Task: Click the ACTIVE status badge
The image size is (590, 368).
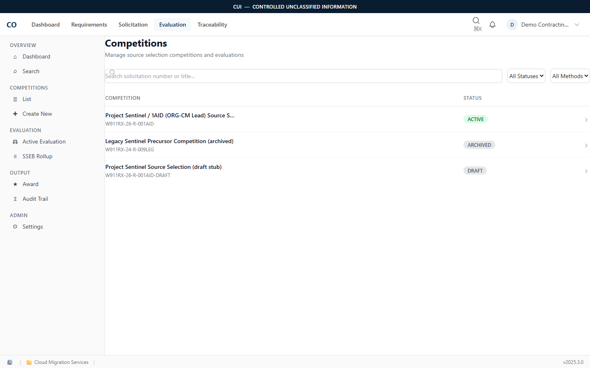Action: pyautogui.click(x=476, y=119)
